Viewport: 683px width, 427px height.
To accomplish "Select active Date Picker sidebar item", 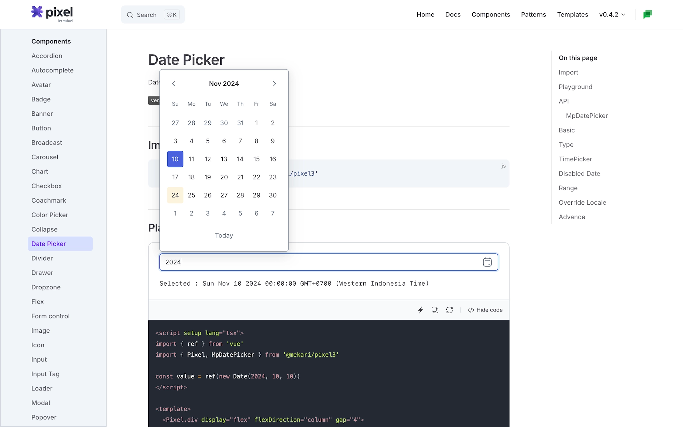I will [60, 244].
